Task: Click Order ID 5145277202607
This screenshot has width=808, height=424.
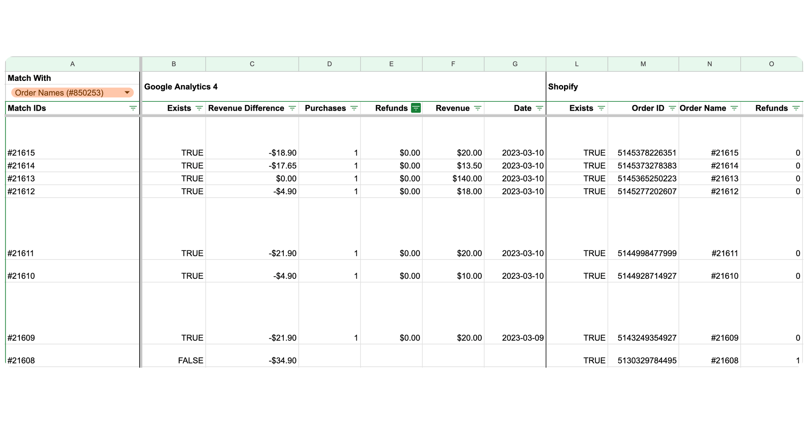Action: (x=647, y=191)
